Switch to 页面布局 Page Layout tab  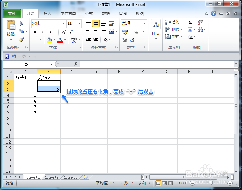(68, 14)
